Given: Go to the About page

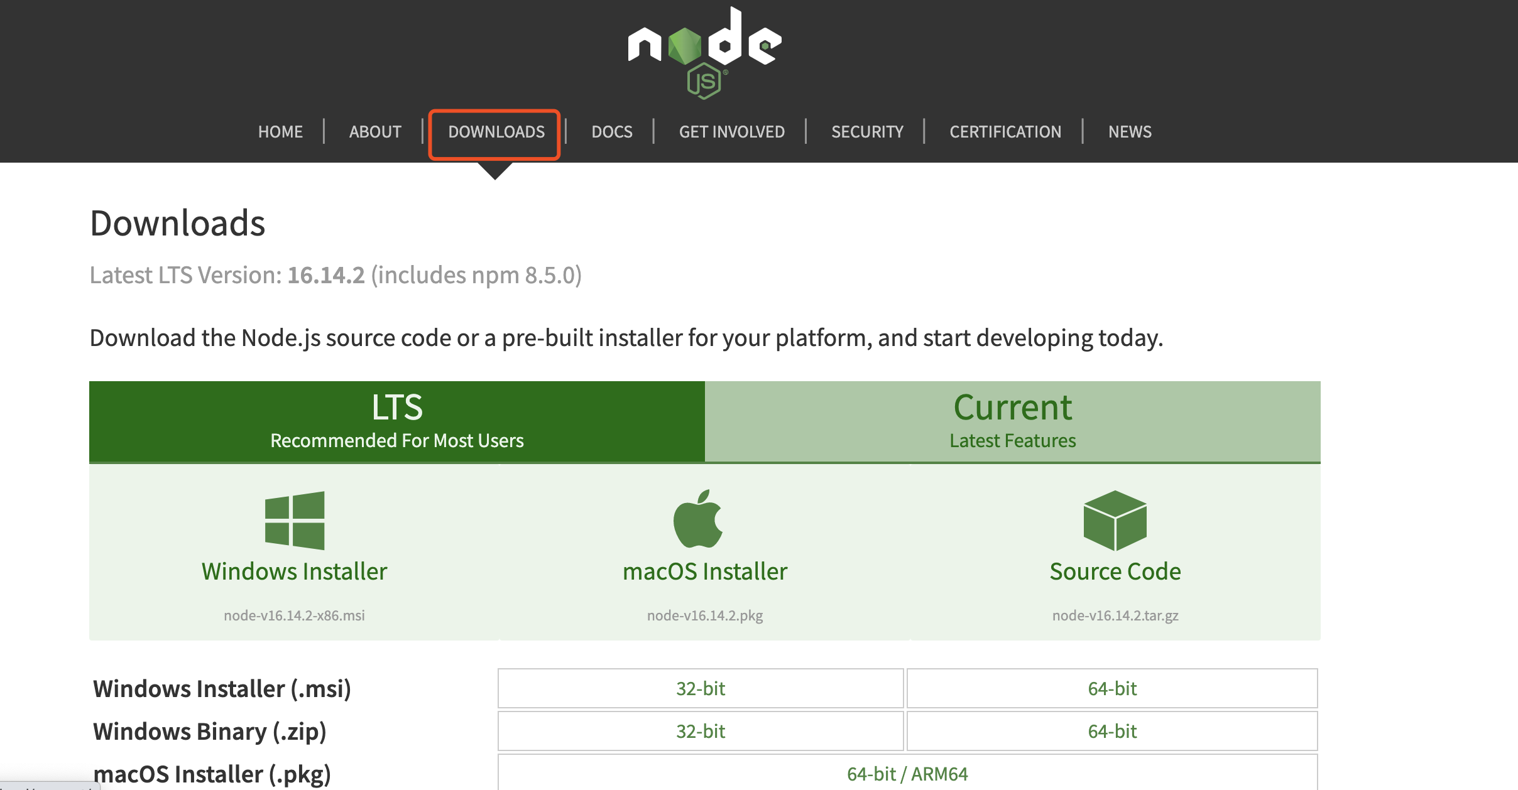Looking at the screenshot, I should [375, 132].
